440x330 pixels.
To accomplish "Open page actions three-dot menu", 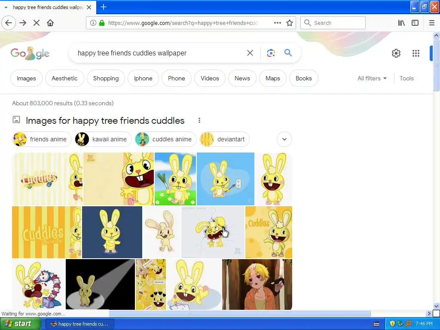I will pos(278,23).
